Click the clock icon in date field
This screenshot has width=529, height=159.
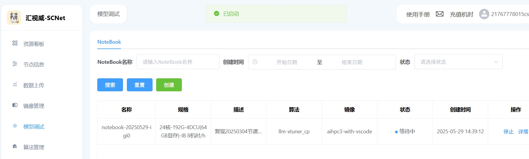pyautogui.click(x=255, y=62)
